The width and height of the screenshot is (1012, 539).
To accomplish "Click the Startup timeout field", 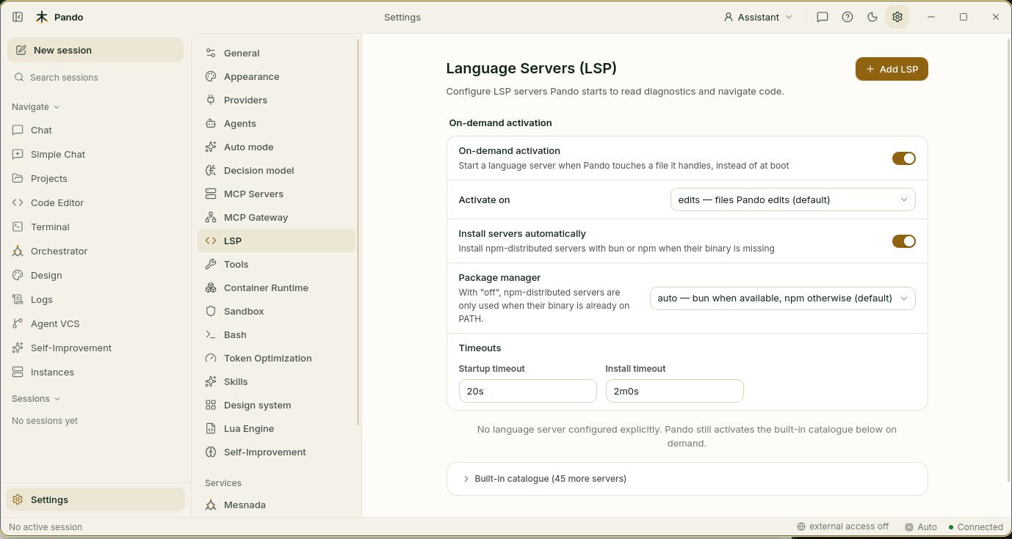I will (x=527, y=391).
